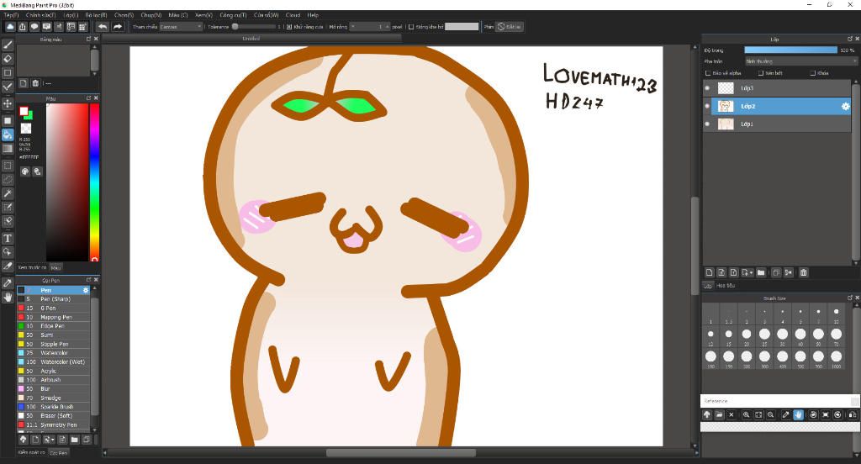Open the color palette icon under hex value

[25, 171]
